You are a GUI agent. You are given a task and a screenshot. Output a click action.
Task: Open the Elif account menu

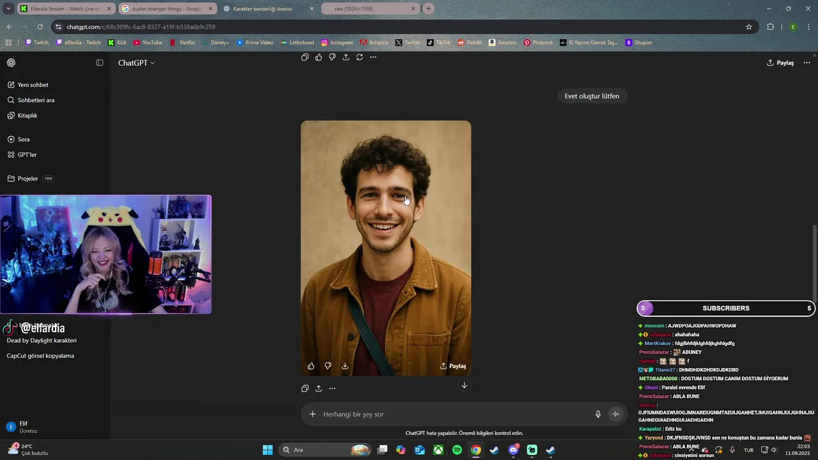click(x=55, y=427)
